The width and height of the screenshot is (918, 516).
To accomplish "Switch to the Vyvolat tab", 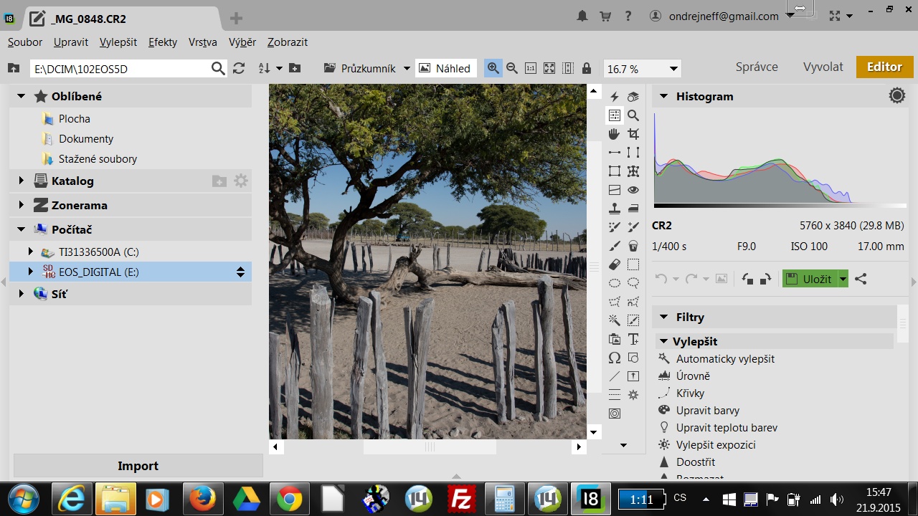I will click(x=823, y=67).
